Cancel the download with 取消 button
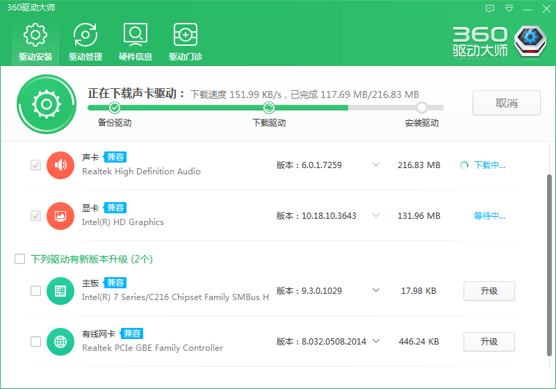 pos(507,103)
